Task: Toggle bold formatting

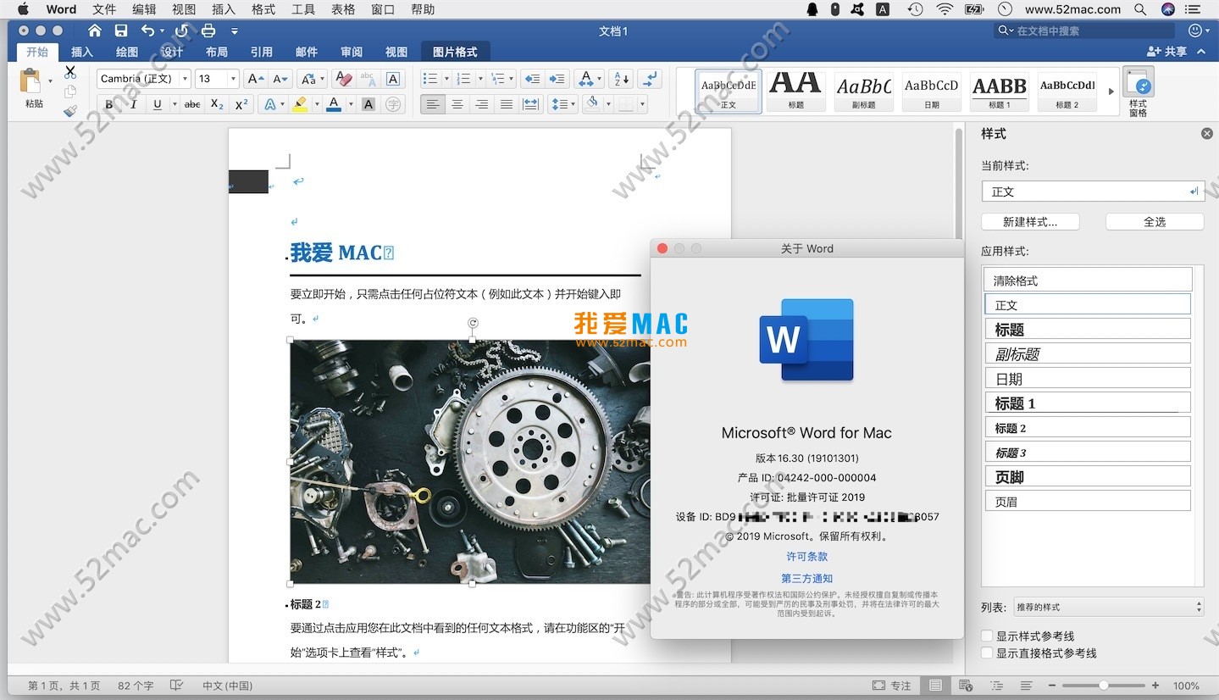Action: (108, 104)
